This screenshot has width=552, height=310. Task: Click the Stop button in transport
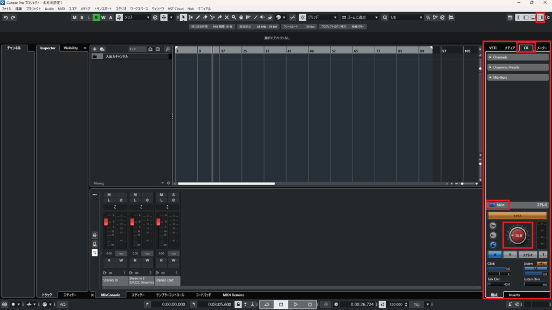pyautogui.click(x=281, y=305)
